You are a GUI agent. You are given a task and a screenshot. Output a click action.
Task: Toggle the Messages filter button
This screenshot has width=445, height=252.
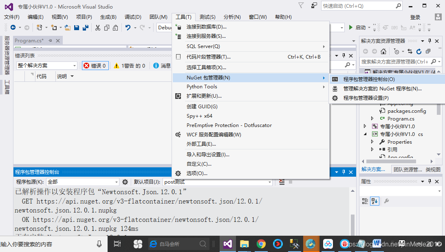click(x=162, y=66)
